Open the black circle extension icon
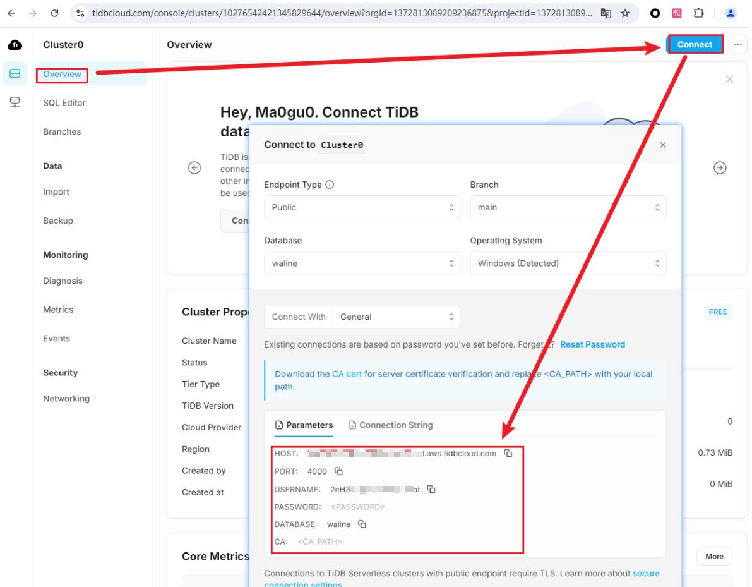752x587 pixels. click(655, 13)
